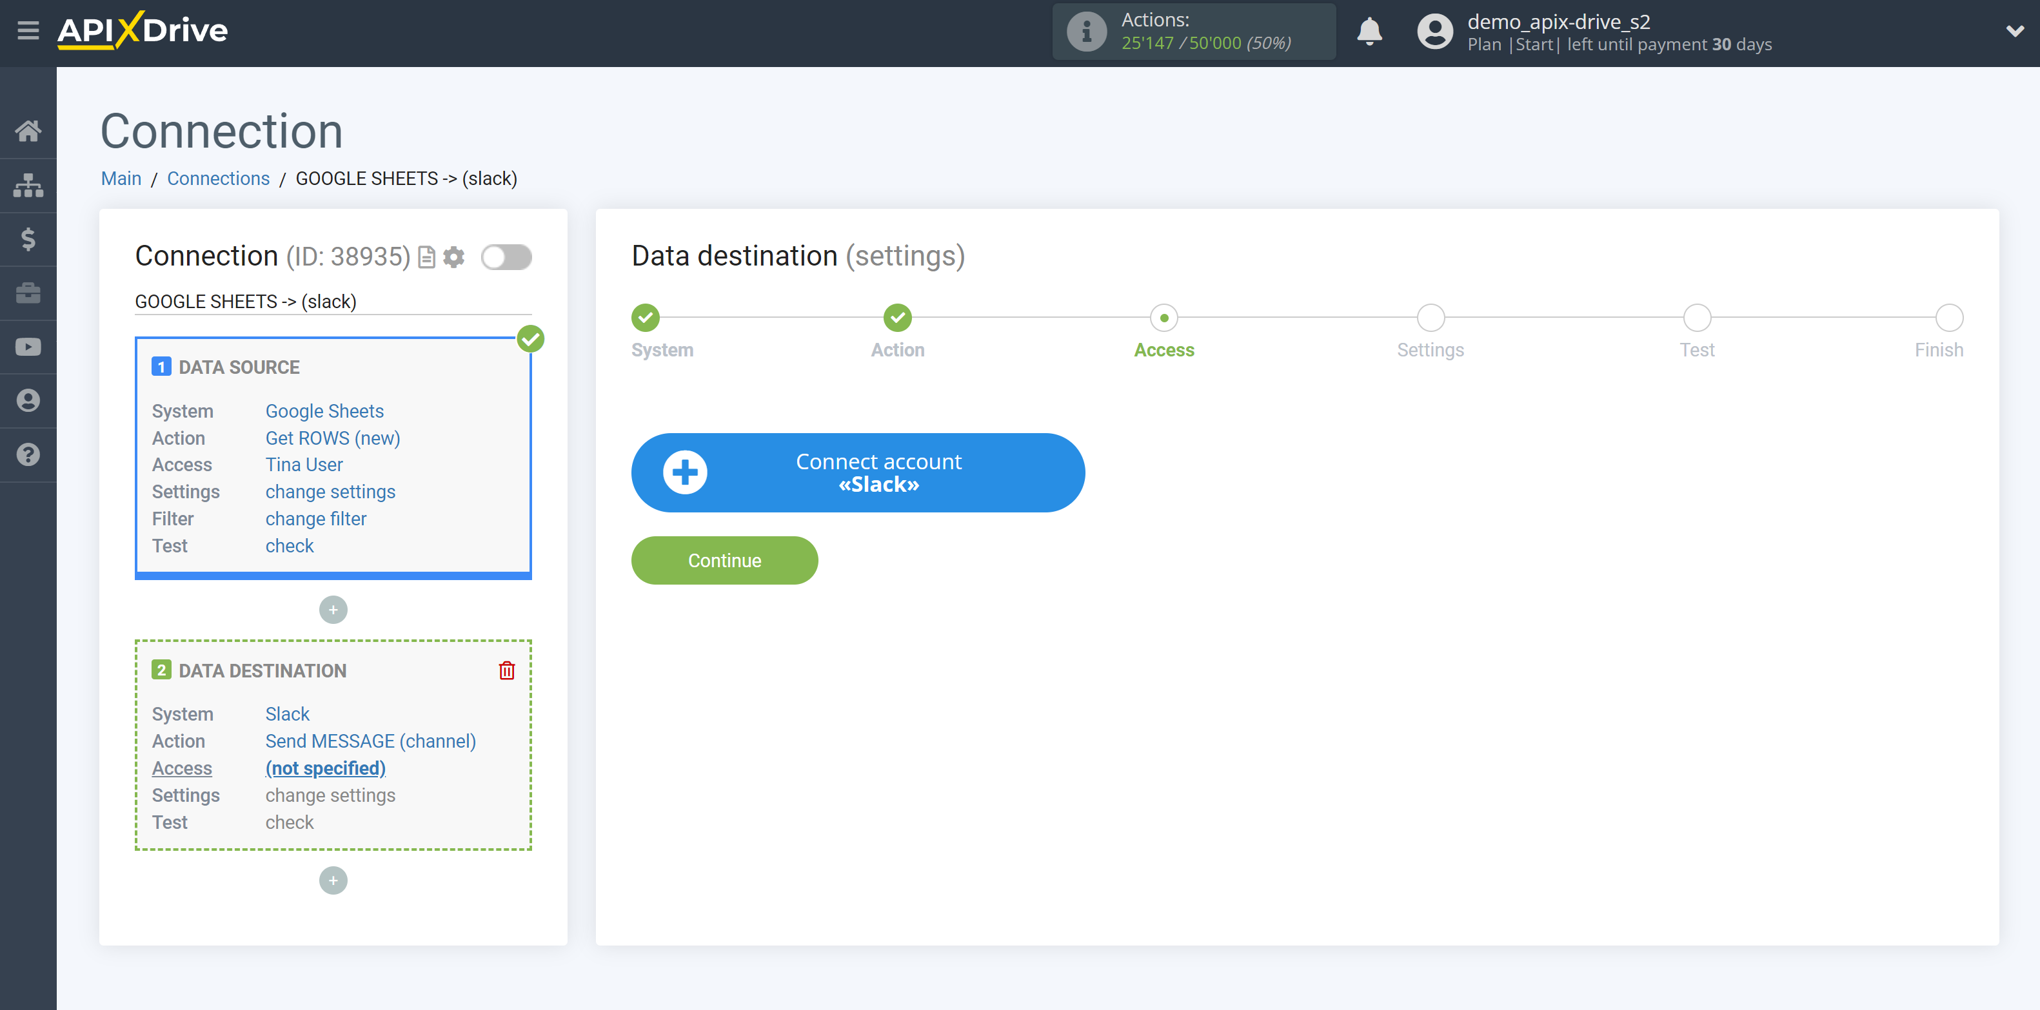This screenshot has width=2040, height=1010.
Task: Expand the demo_apix-drive_s2 account menu
Action: (2009, 31)
